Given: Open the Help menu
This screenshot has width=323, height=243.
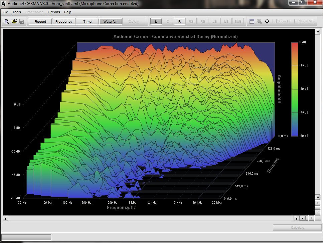Looking at the screenshot, I should click(67, 12).
